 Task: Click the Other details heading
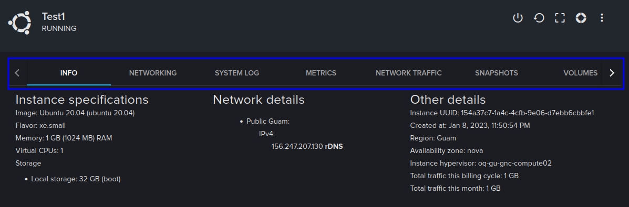click(x=448, y=100)
